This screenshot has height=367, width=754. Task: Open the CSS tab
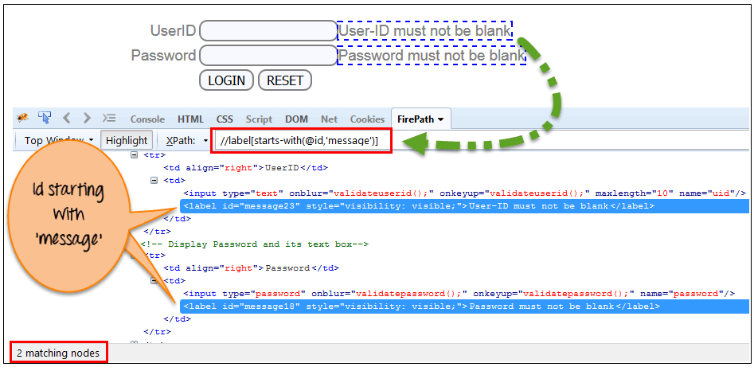click(225, 119)
